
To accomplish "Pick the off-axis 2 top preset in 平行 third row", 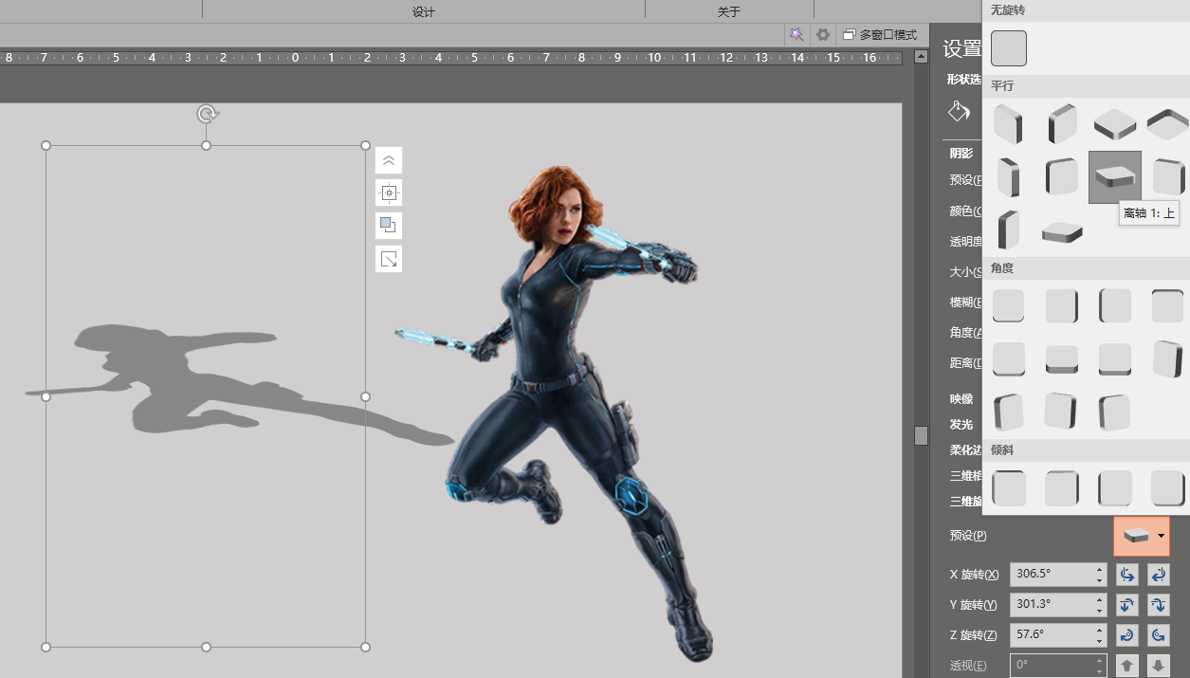I will click(x=1062, y=231).
